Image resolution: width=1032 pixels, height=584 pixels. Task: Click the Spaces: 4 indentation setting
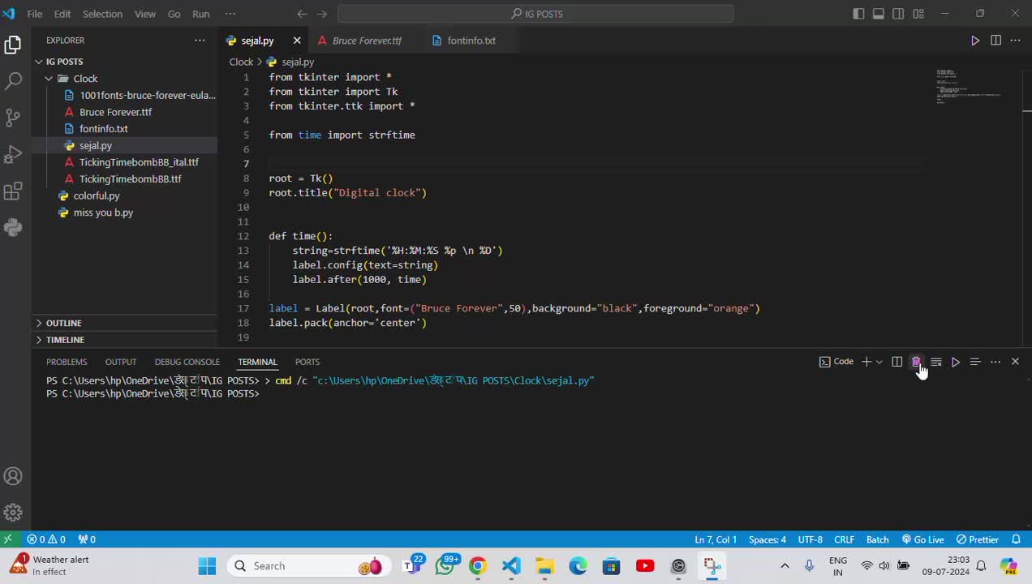click(768, 539)
